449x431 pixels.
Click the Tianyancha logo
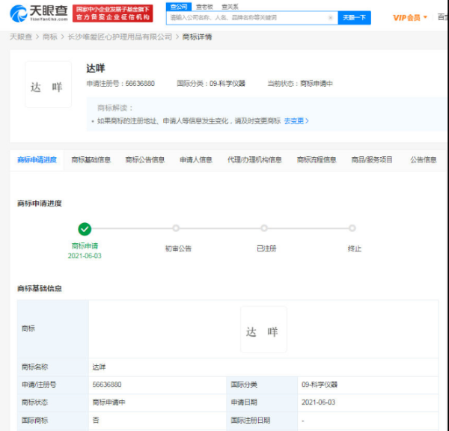point(39,13)
